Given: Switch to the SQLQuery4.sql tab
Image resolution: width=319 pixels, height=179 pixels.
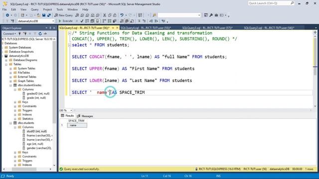Looking at the screenshot, I should click(x=146, y=28).
